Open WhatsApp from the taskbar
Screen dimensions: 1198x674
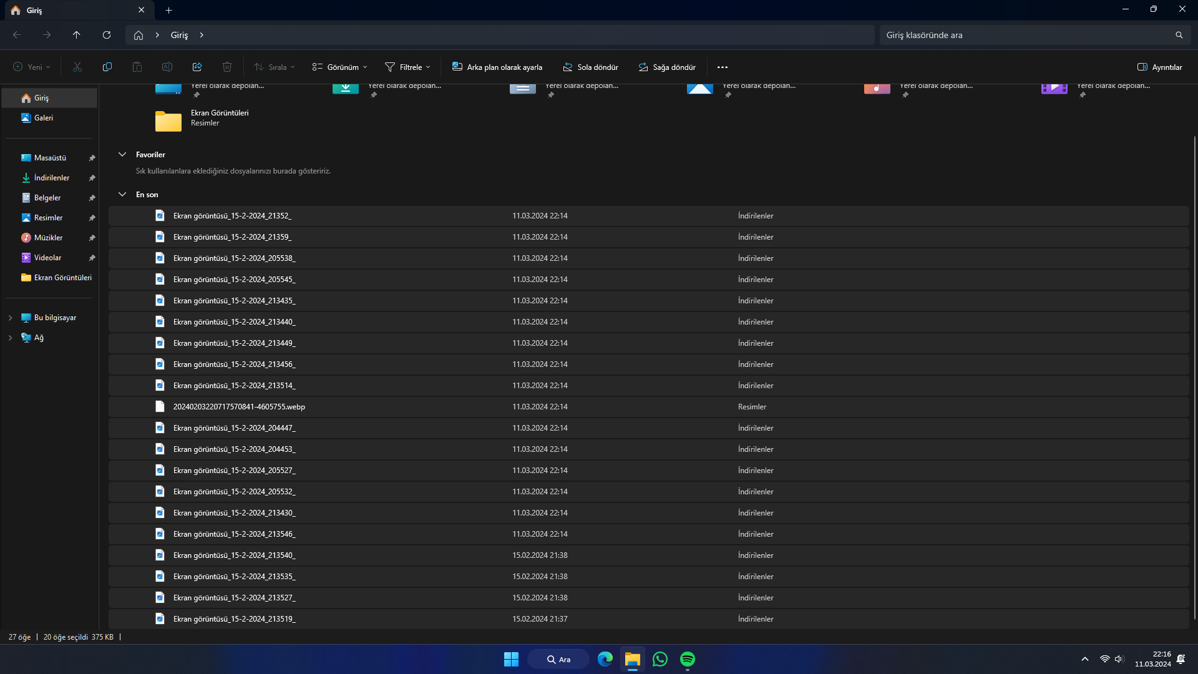click(x=660, y=659)
